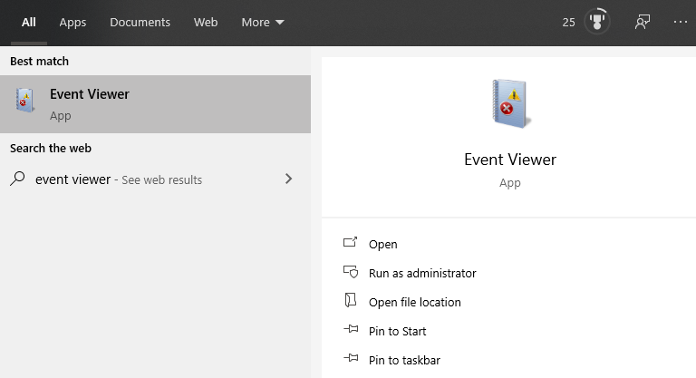The height and width of the screenshot is (378, 696).
Task: Click the Open file location folder icon
Action: point(350,300)
